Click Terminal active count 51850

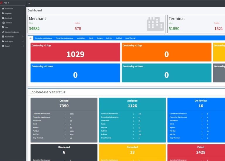174,29
